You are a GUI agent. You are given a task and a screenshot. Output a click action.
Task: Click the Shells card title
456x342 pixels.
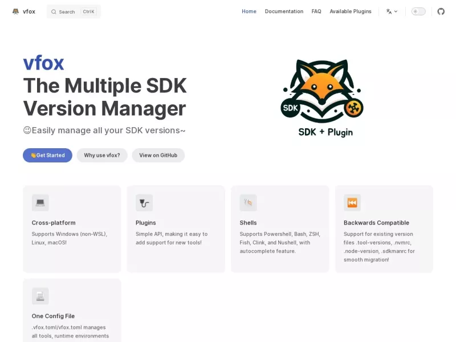[248, 223]
